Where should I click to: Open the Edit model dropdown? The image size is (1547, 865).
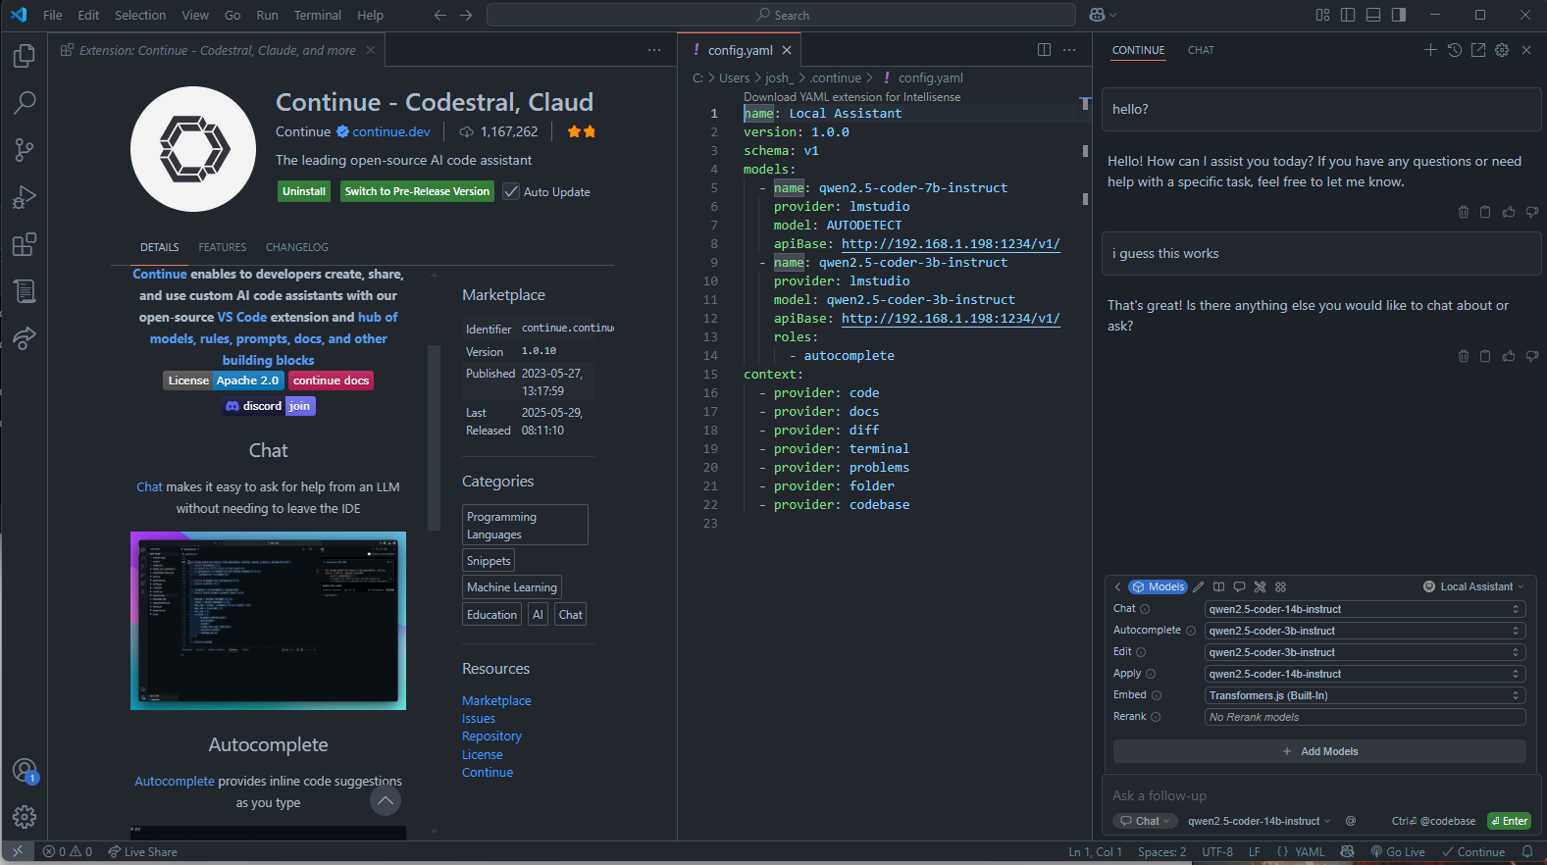pyautogui.click(x=1365, y=652)
